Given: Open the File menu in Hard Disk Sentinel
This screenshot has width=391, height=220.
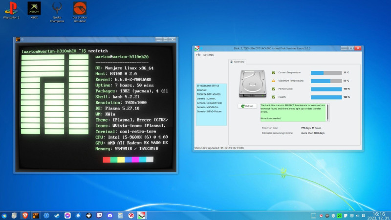Looking at the screenshot, I should 198,55.
